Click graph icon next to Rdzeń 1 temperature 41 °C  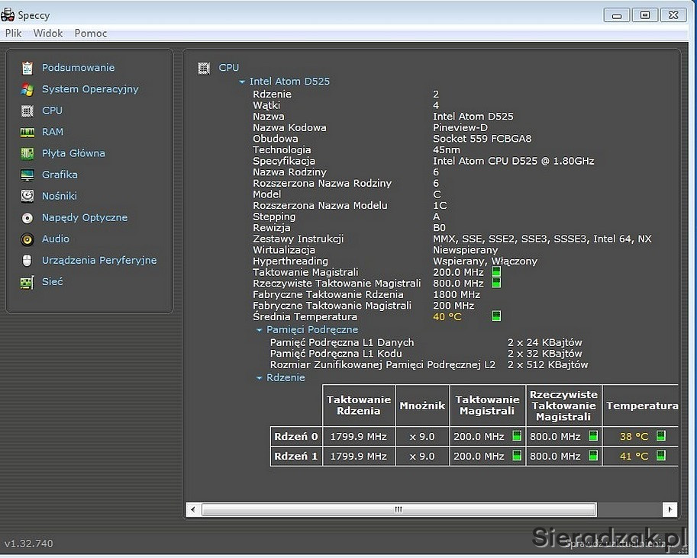click(661, 455)
